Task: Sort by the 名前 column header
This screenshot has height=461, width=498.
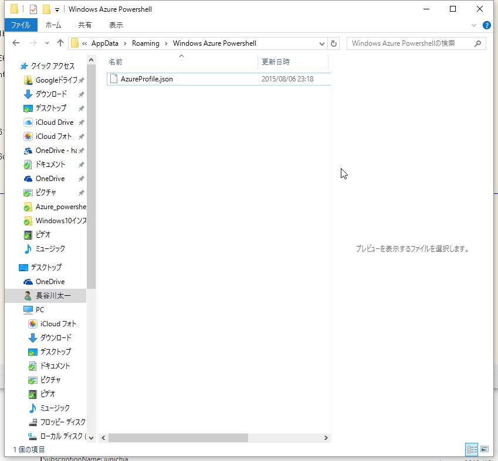Action: point(116,62)
